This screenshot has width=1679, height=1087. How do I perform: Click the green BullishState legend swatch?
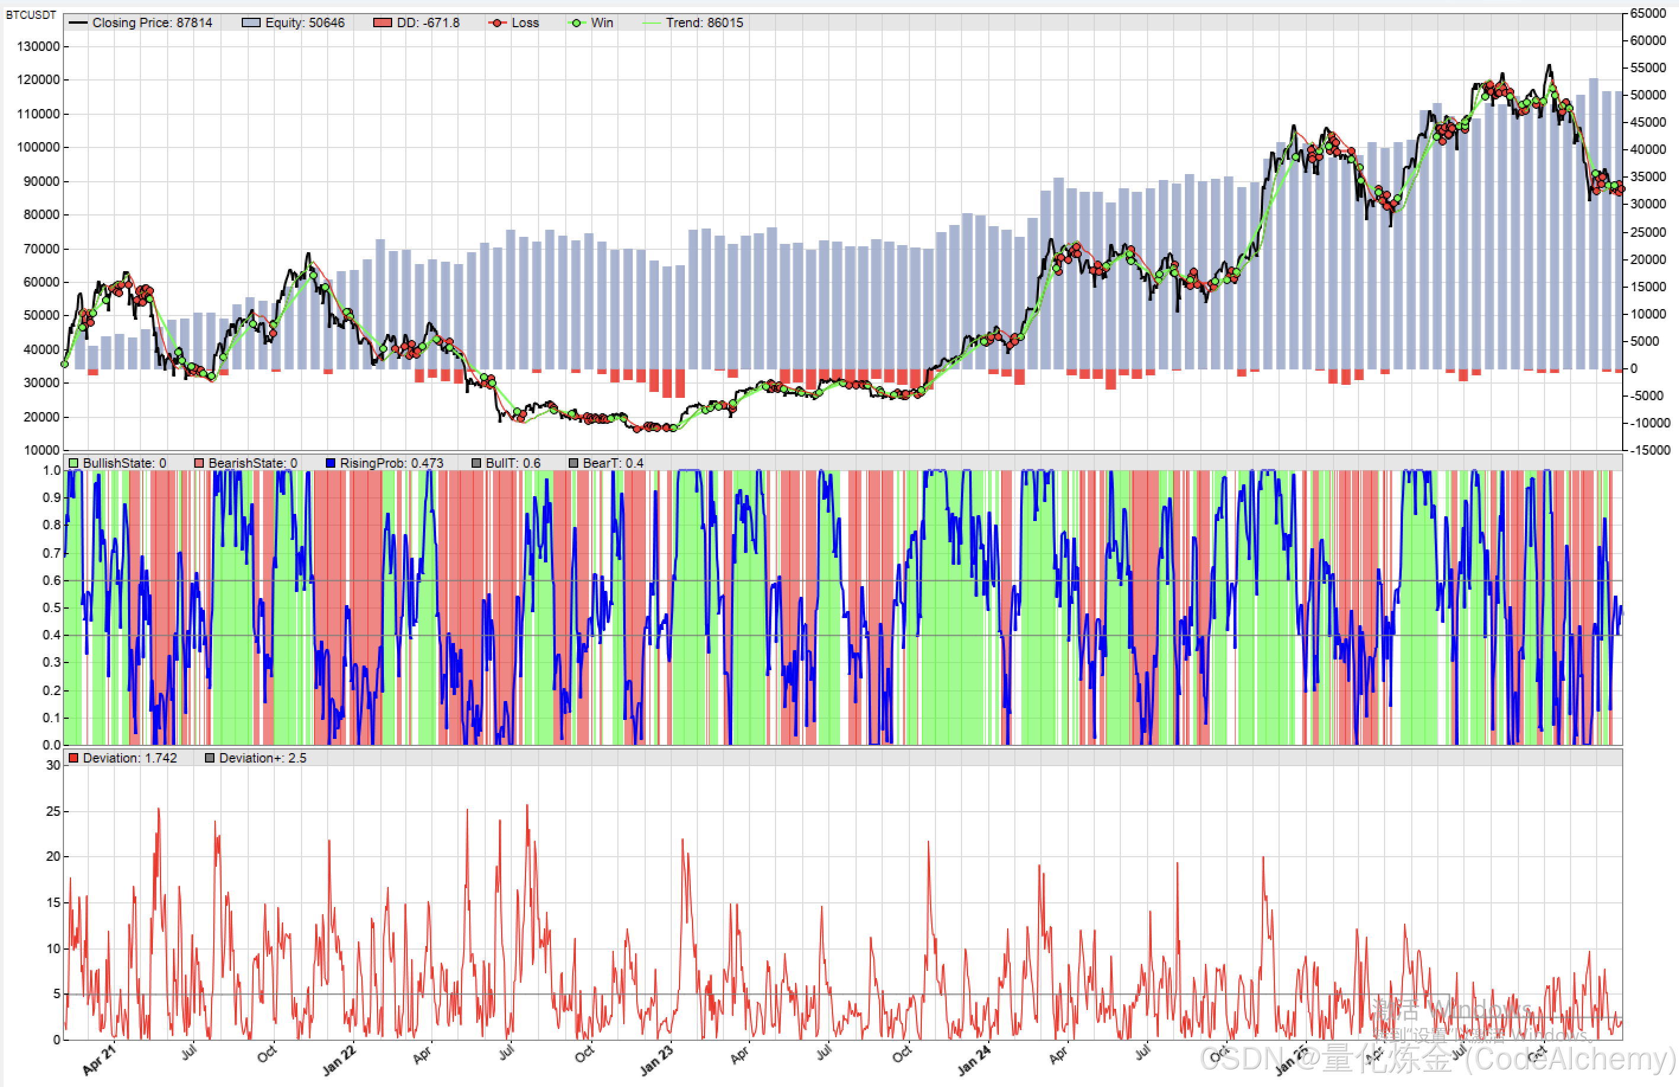click(x=73, y=463)
